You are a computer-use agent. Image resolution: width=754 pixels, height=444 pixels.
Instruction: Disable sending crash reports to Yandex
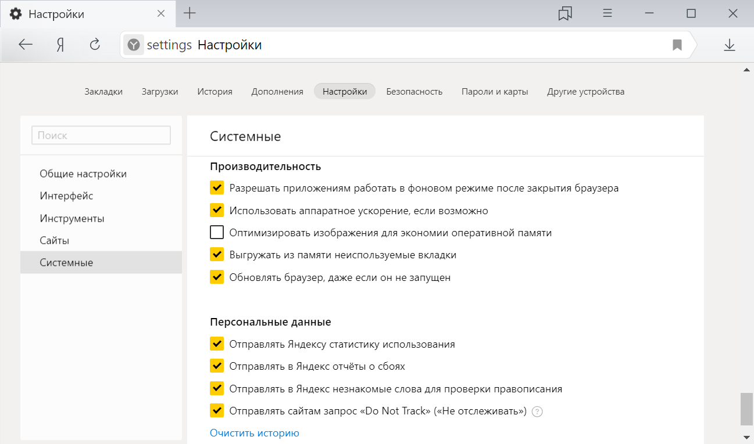point(217,366)
